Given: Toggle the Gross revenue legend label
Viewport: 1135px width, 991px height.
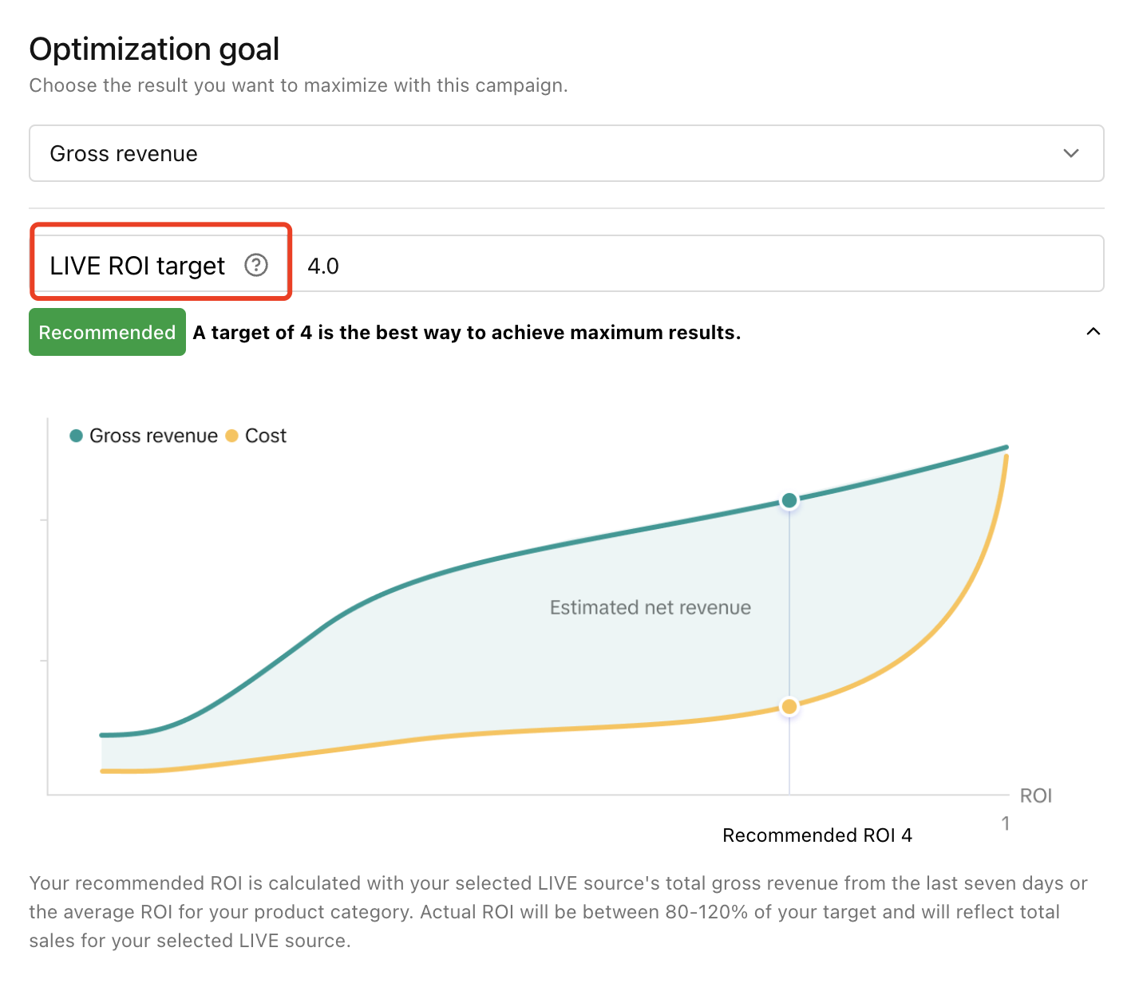Looking at the screenshot, I should coord(153,436).
